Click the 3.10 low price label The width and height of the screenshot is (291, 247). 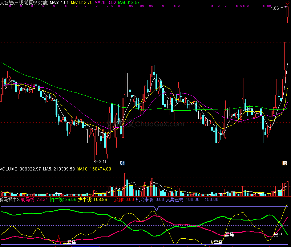pos(103,162)
